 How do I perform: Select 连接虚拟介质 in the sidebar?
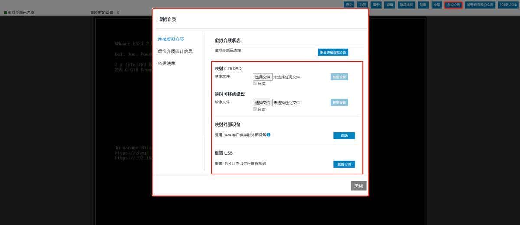tap(171, 39)
